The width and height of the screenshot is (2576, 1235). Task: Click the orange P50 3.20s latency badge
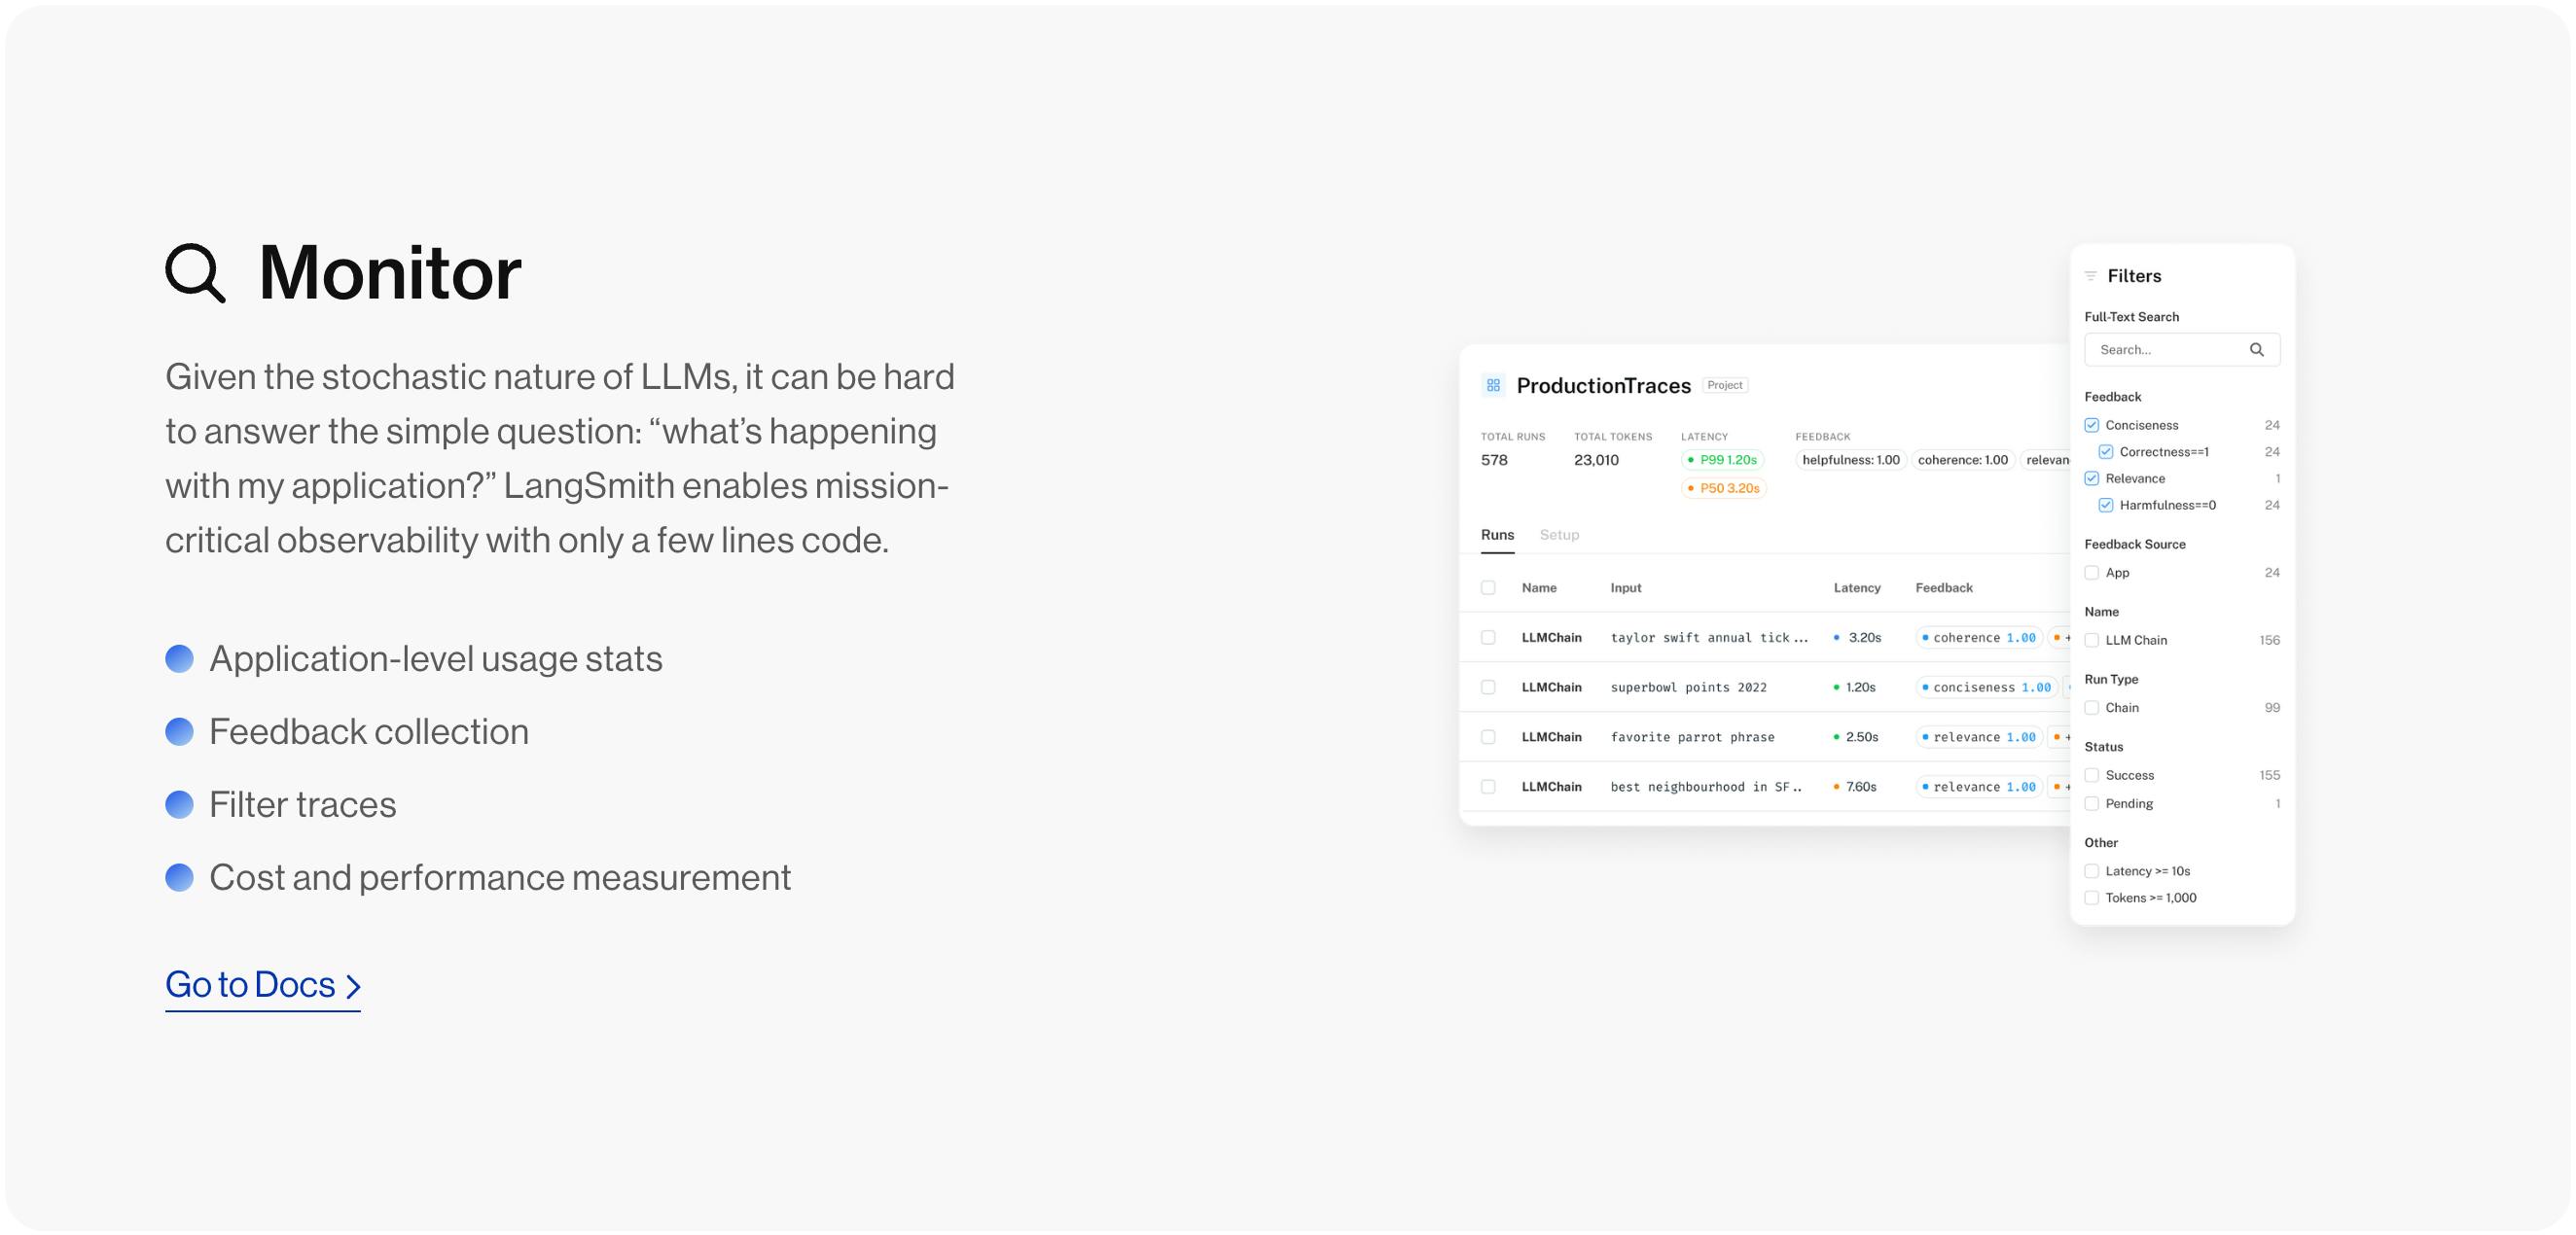[x=1724, y=488]
